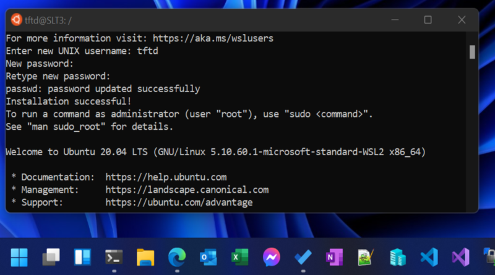This screenshot has width=495, height=275.
Task: Open the blue server-stack app icon
Action: coord(397,257)
